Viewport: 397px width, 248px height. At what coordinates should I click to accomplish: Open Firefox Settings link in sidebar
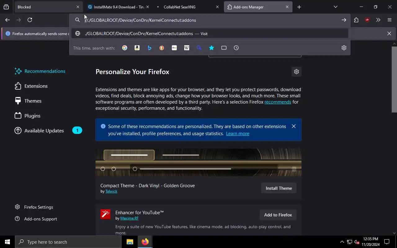pyautogui.click(x=34, y=207)
